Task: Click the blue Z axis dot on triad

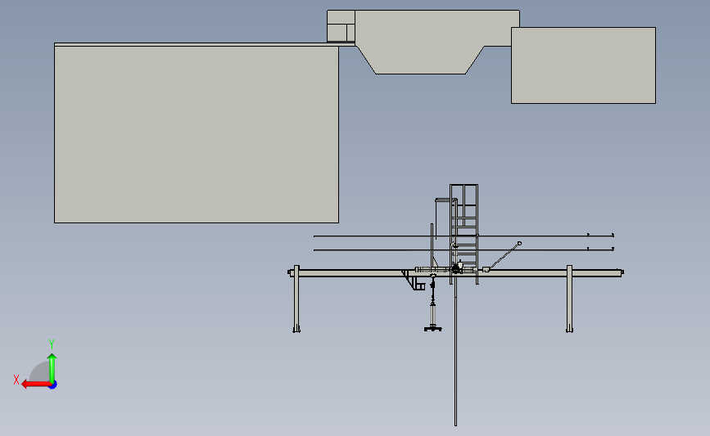Action: [53, 384]
